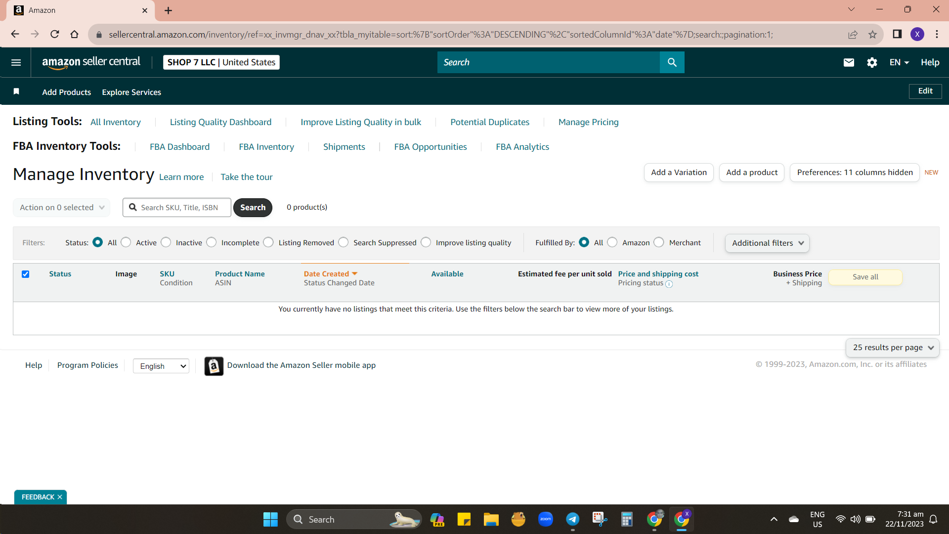Select Fulfilled By Amazon radio button

pos(612,242)
